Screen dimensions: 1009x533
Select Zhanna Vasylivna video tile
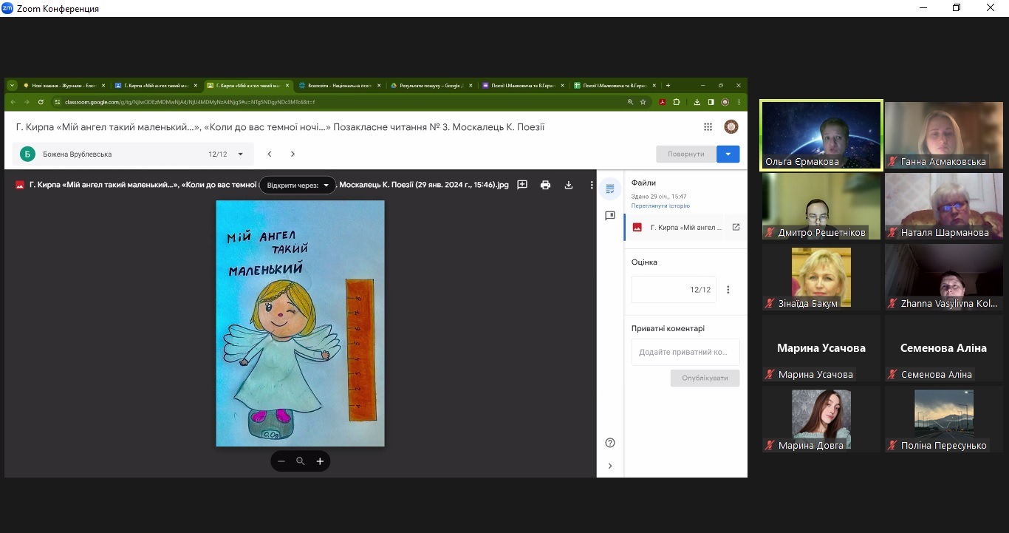point(944,278)
